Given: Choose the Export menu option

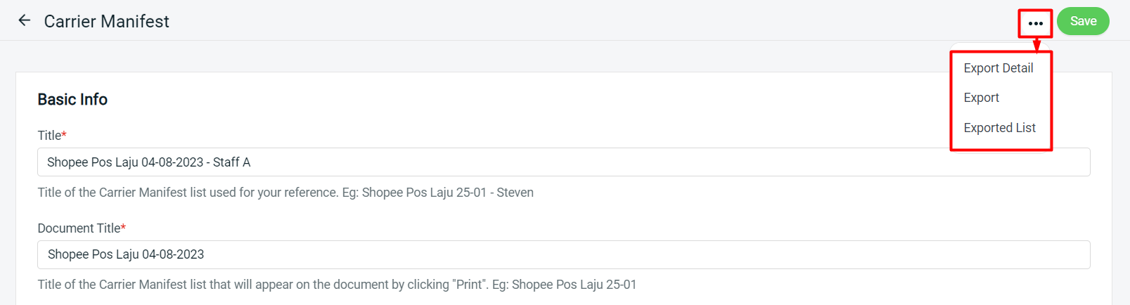Looking at the screenshot, I should coord(981,98).
